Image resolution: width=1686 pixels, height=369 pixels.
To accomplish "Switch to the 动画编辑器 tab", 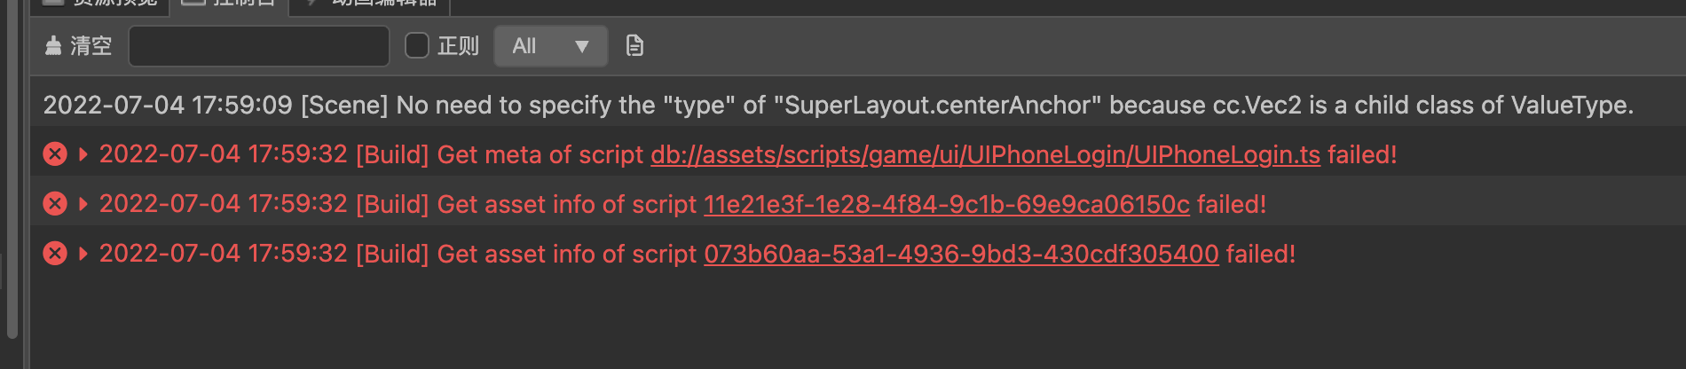I will [373, 4].
